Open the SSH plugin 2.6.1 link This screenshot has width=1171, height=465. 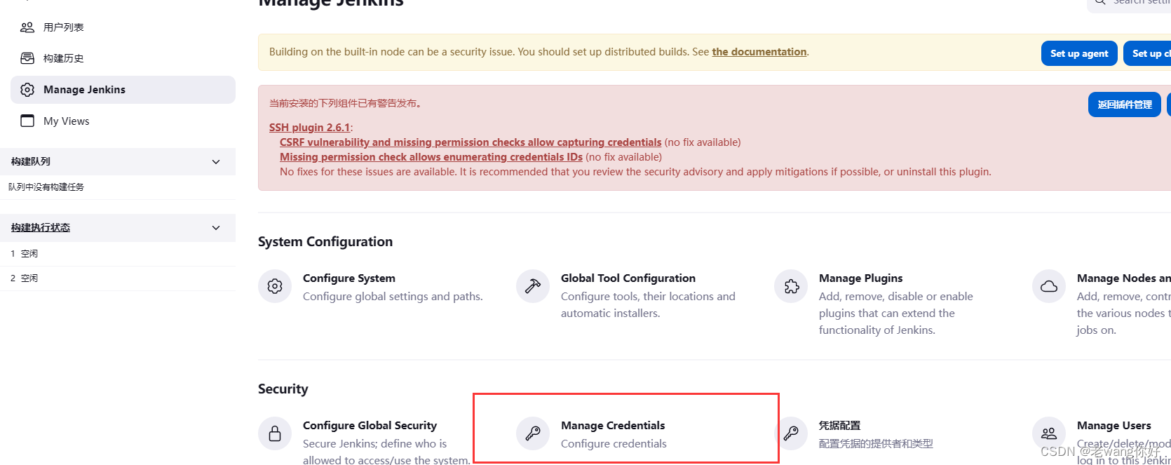tap(309, 128)
